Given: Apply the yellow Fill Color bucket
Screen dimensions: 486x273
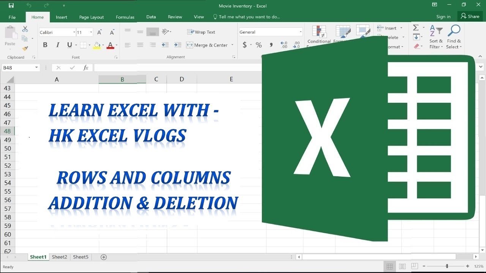Looking at the screenshot, I should [x=97, y=45].
